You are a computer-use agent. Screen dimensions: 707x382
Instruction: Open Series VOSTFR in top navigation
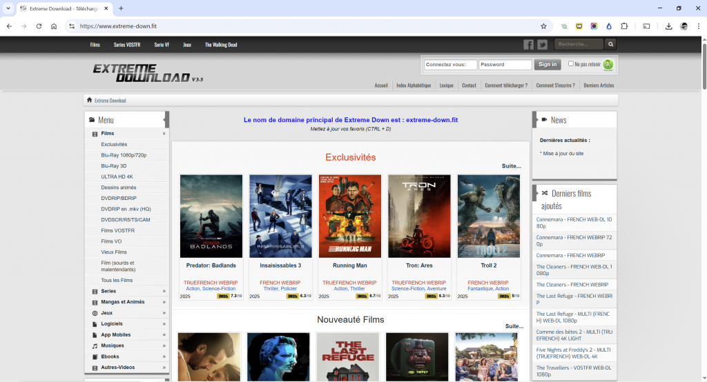127,45
